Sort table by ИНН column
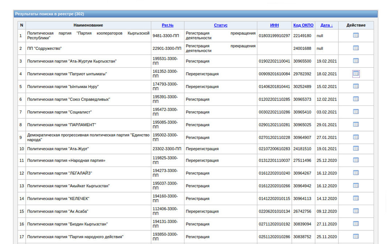This screenshot has width=390, height=244. pyautogui.click(x=274, y=25)
